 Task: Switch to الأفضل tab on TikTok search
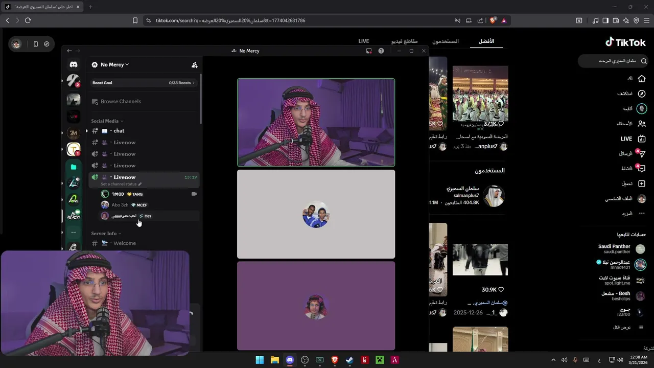pos(486,41)
